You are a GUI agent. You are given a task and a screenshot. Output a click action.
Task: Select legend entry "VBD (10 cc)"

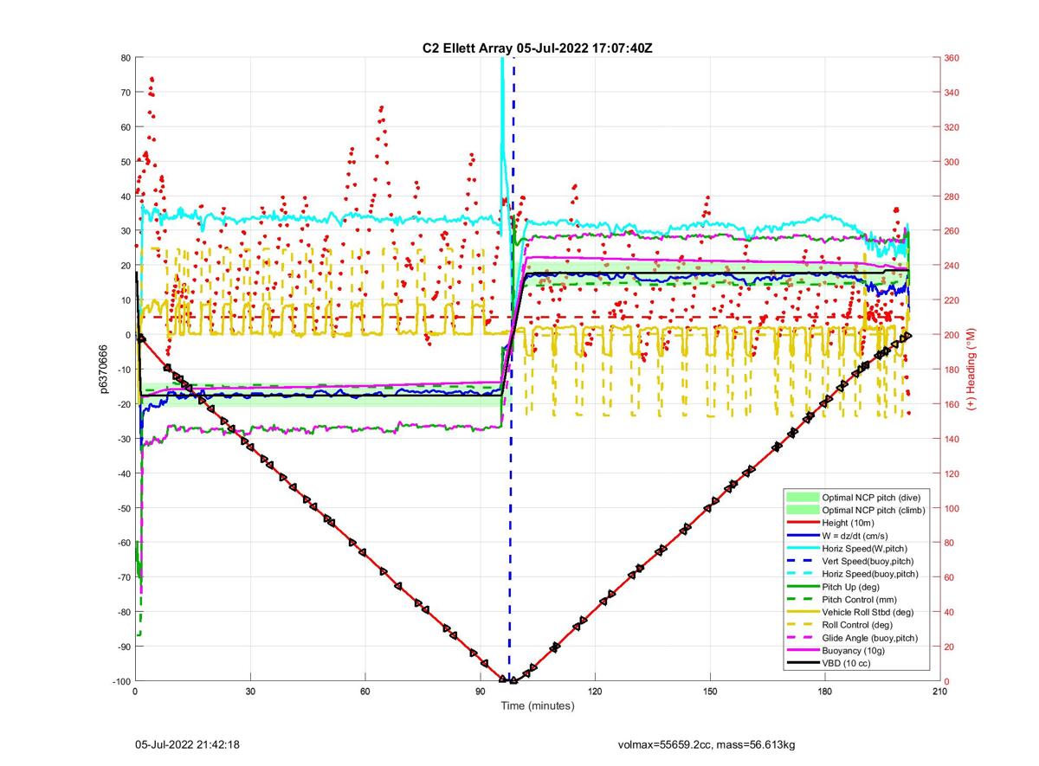(x=847, y=663)
